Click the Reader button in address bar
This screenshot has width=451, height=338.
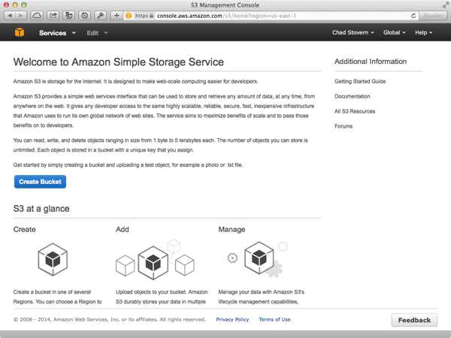pos(433,16)
